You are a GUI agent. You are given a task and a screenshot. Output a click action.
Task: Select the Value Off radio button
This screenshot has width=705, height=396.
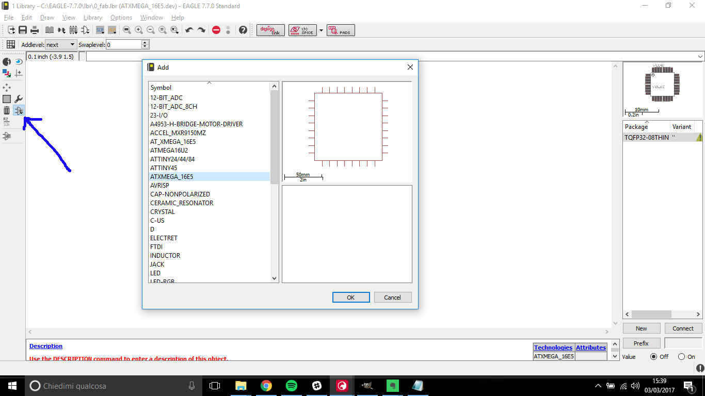654,357
